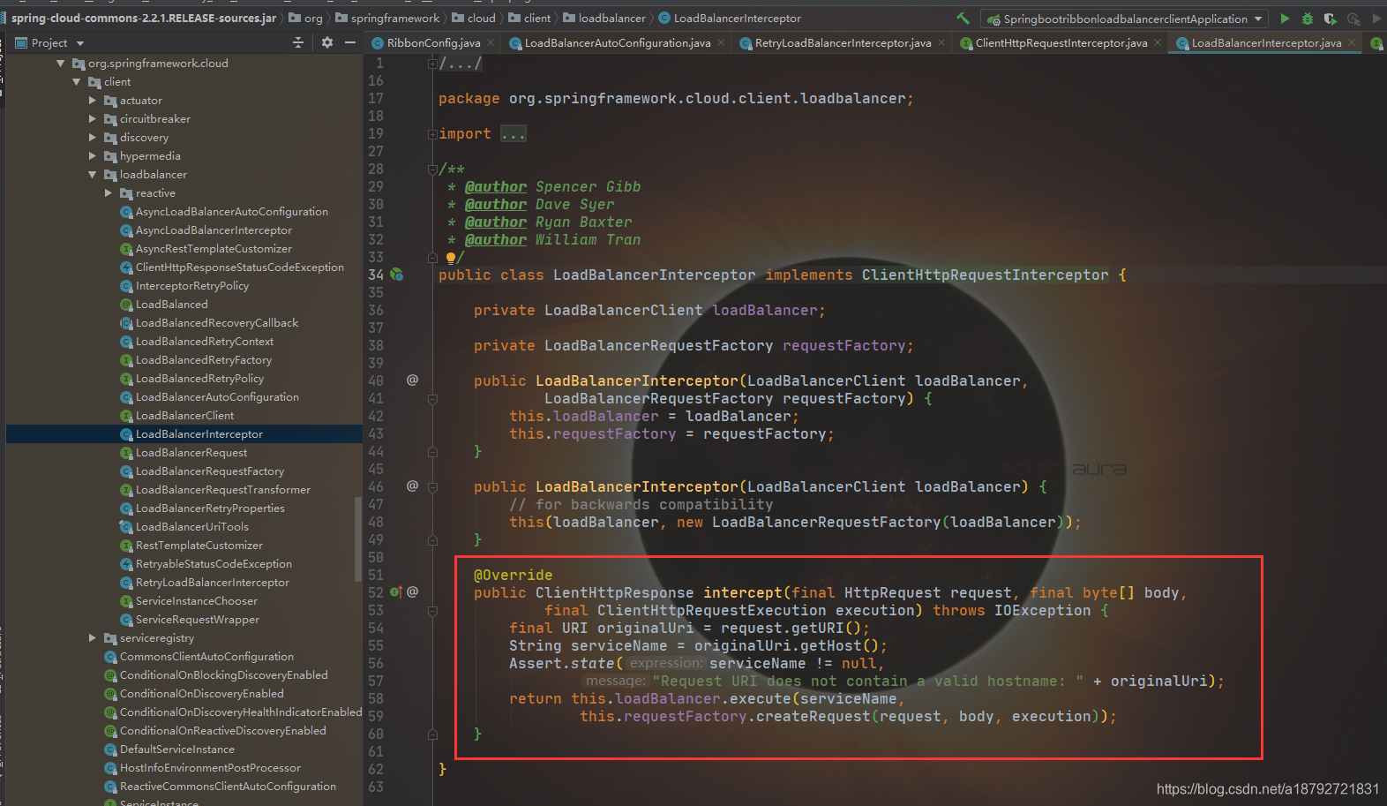Select LoadBalancerClient in the Project tree
Image resolution: width=1387 pixels, height=806 pixels.
point(184,416)
